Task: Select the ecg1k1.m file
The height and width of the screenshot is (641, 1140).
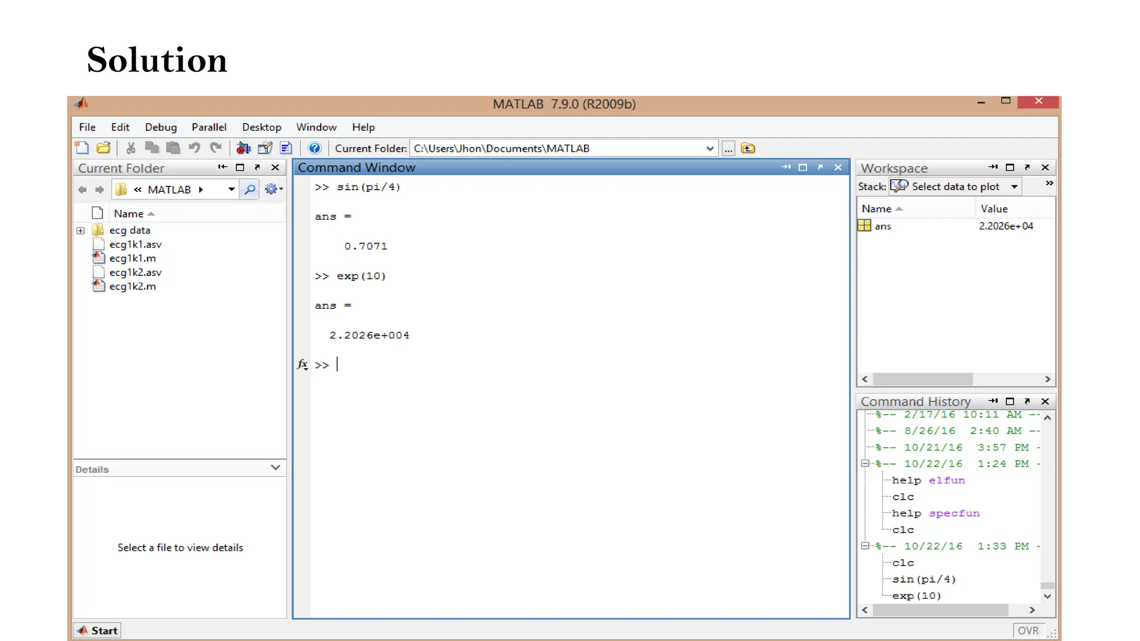Action: [132, 258]
